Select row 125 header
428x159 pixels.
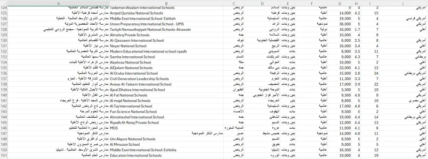pos(4,13)
